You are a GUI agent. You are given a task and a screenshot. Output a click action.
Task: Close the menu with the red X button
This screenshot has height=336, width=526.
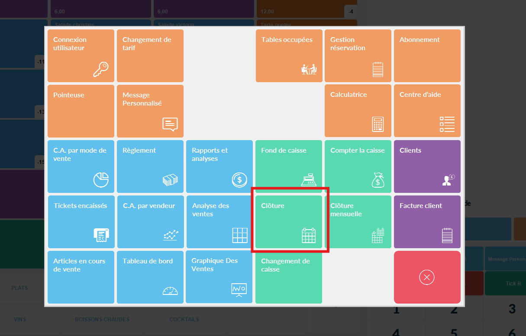pos(427,277)
